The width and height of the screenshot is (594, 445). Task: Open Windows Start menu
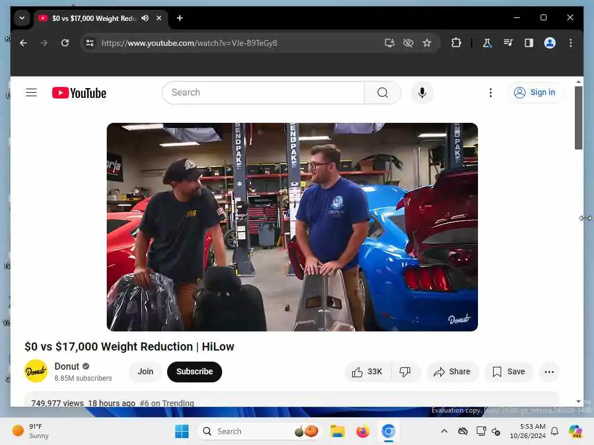pyautogui.click(x=182, y=431)
